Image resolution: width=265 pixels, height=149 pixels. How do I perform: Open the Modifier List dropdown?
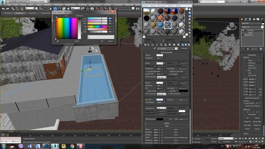coord(252,27)
